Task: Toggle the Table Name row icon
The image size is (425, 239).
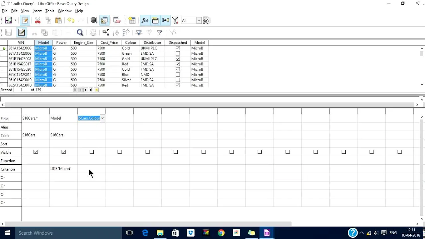Action: [155, 20]
